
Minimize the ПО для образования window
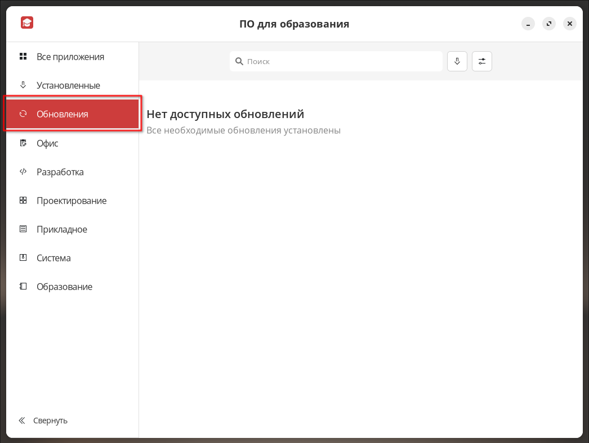[528, 24]
